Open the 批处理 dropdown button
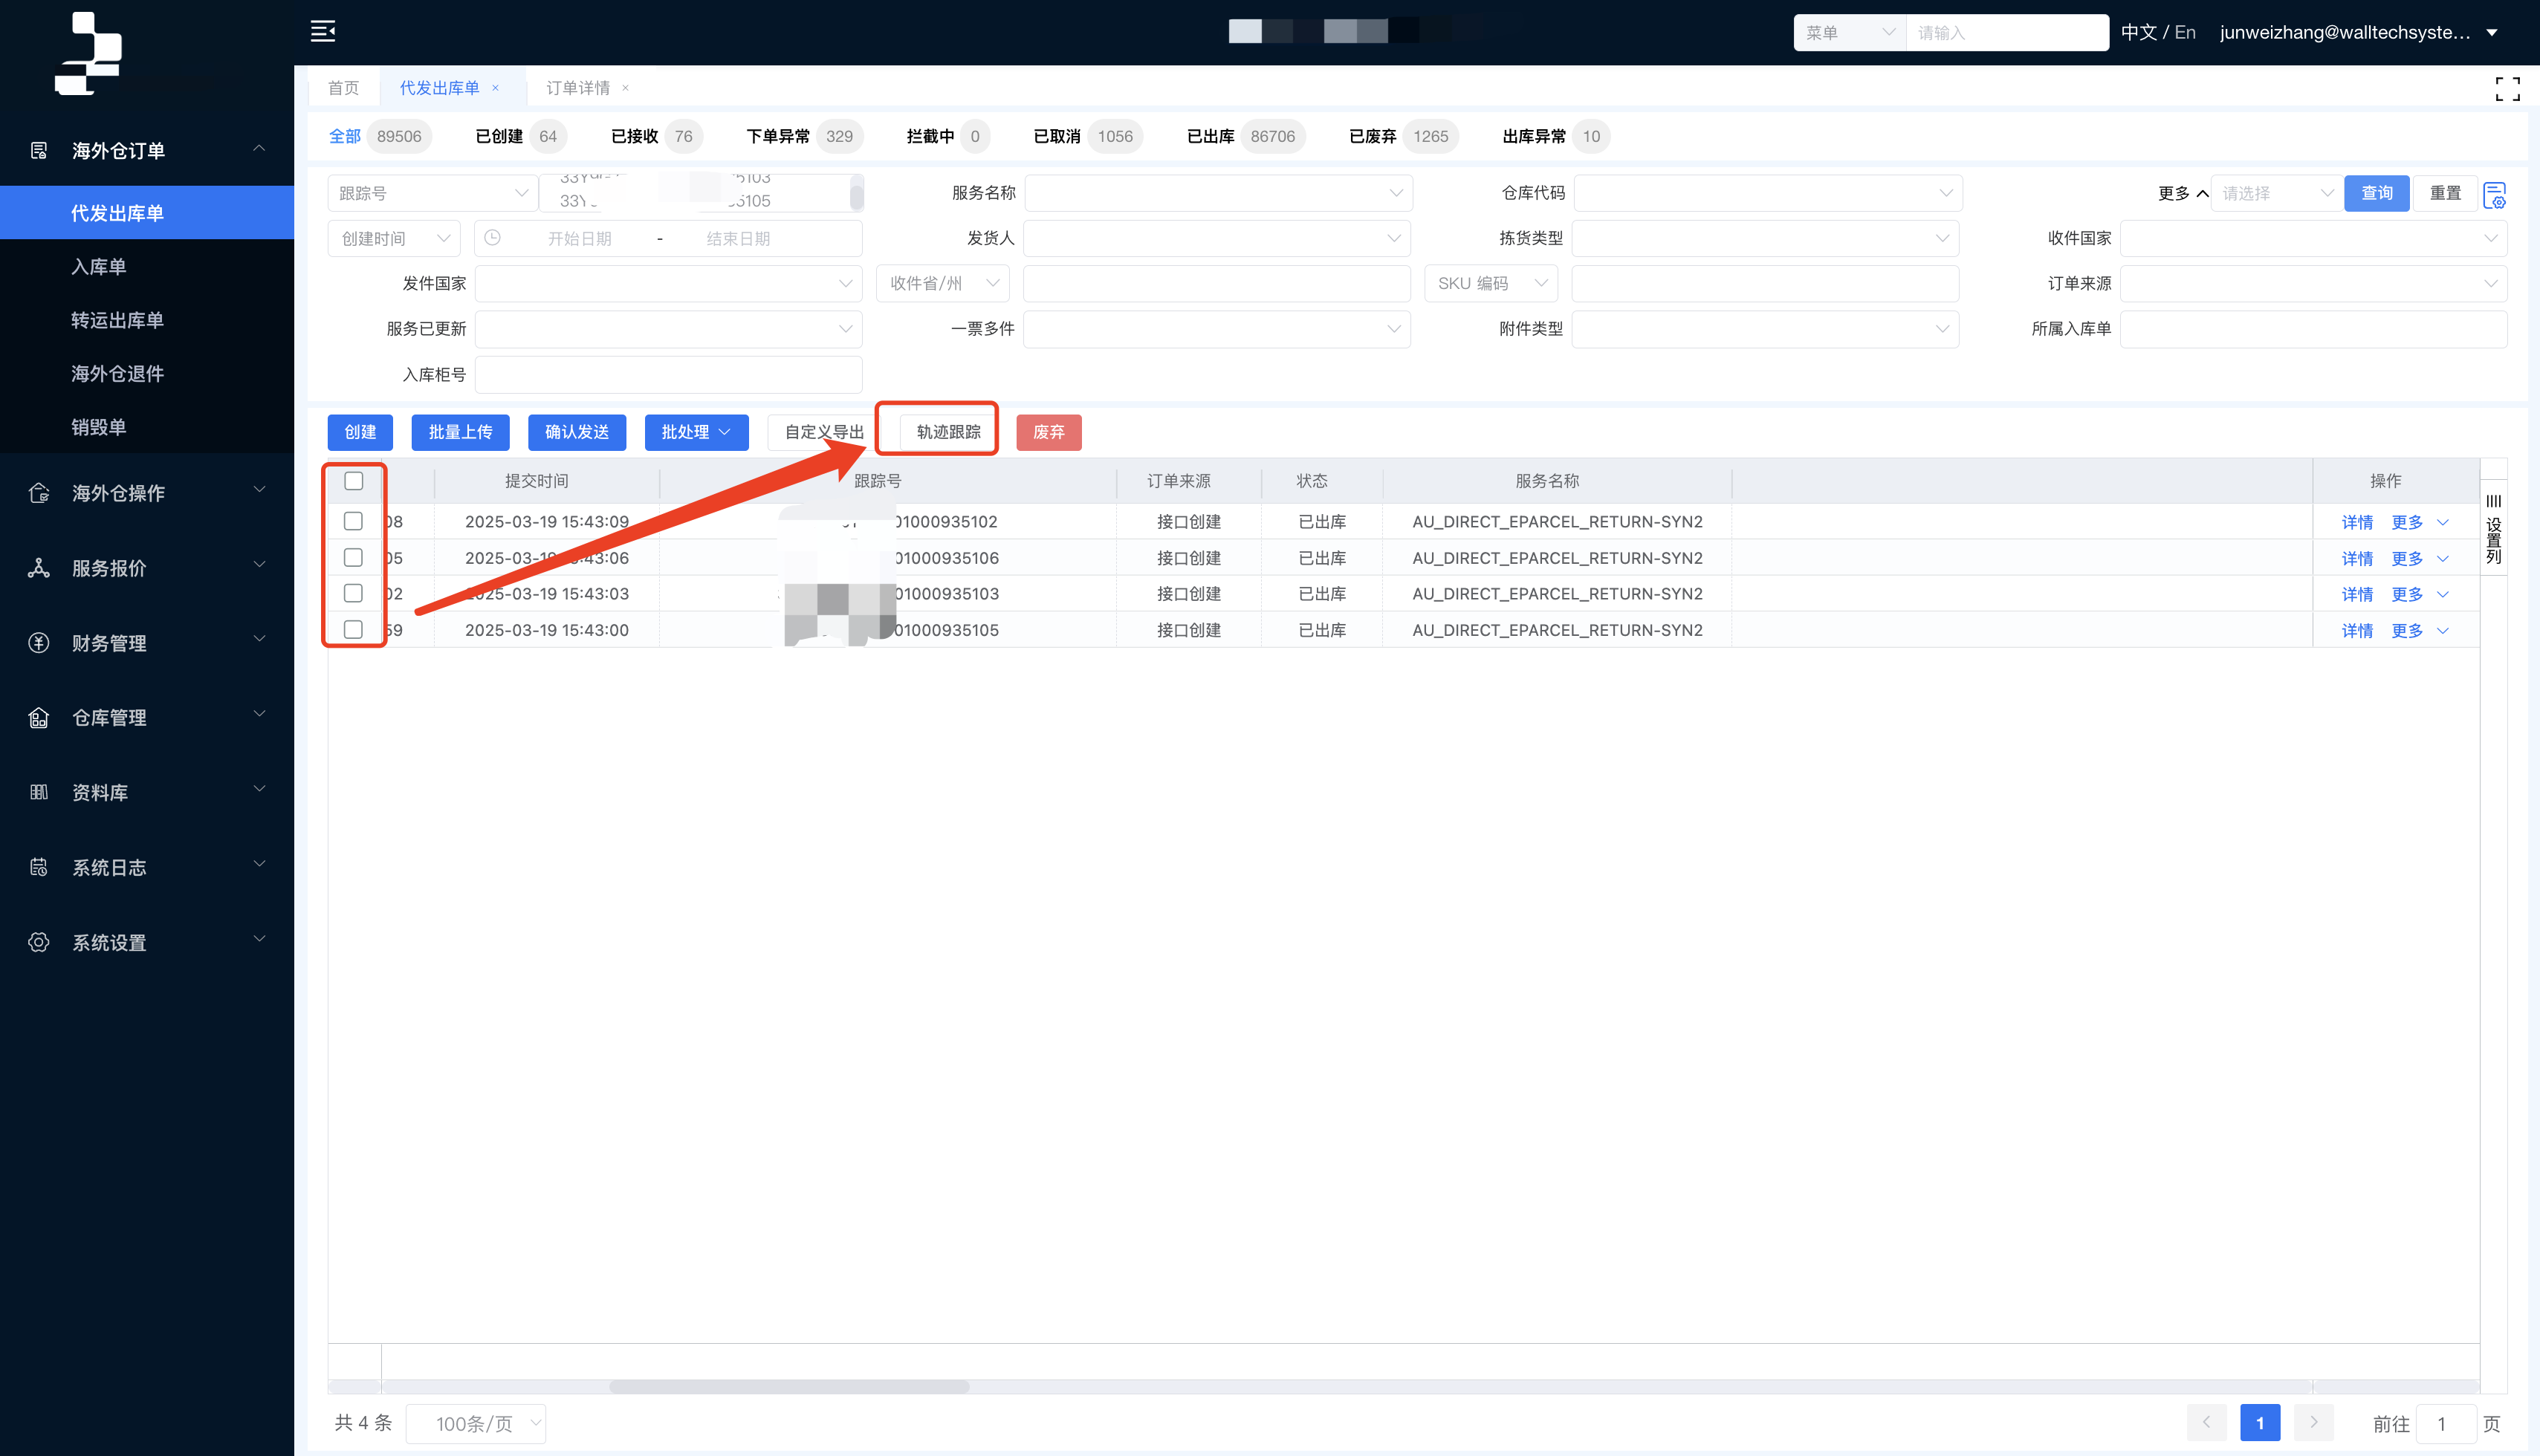The height and width of the screenshot is (1456, 2540). click(x=696, y=432)
